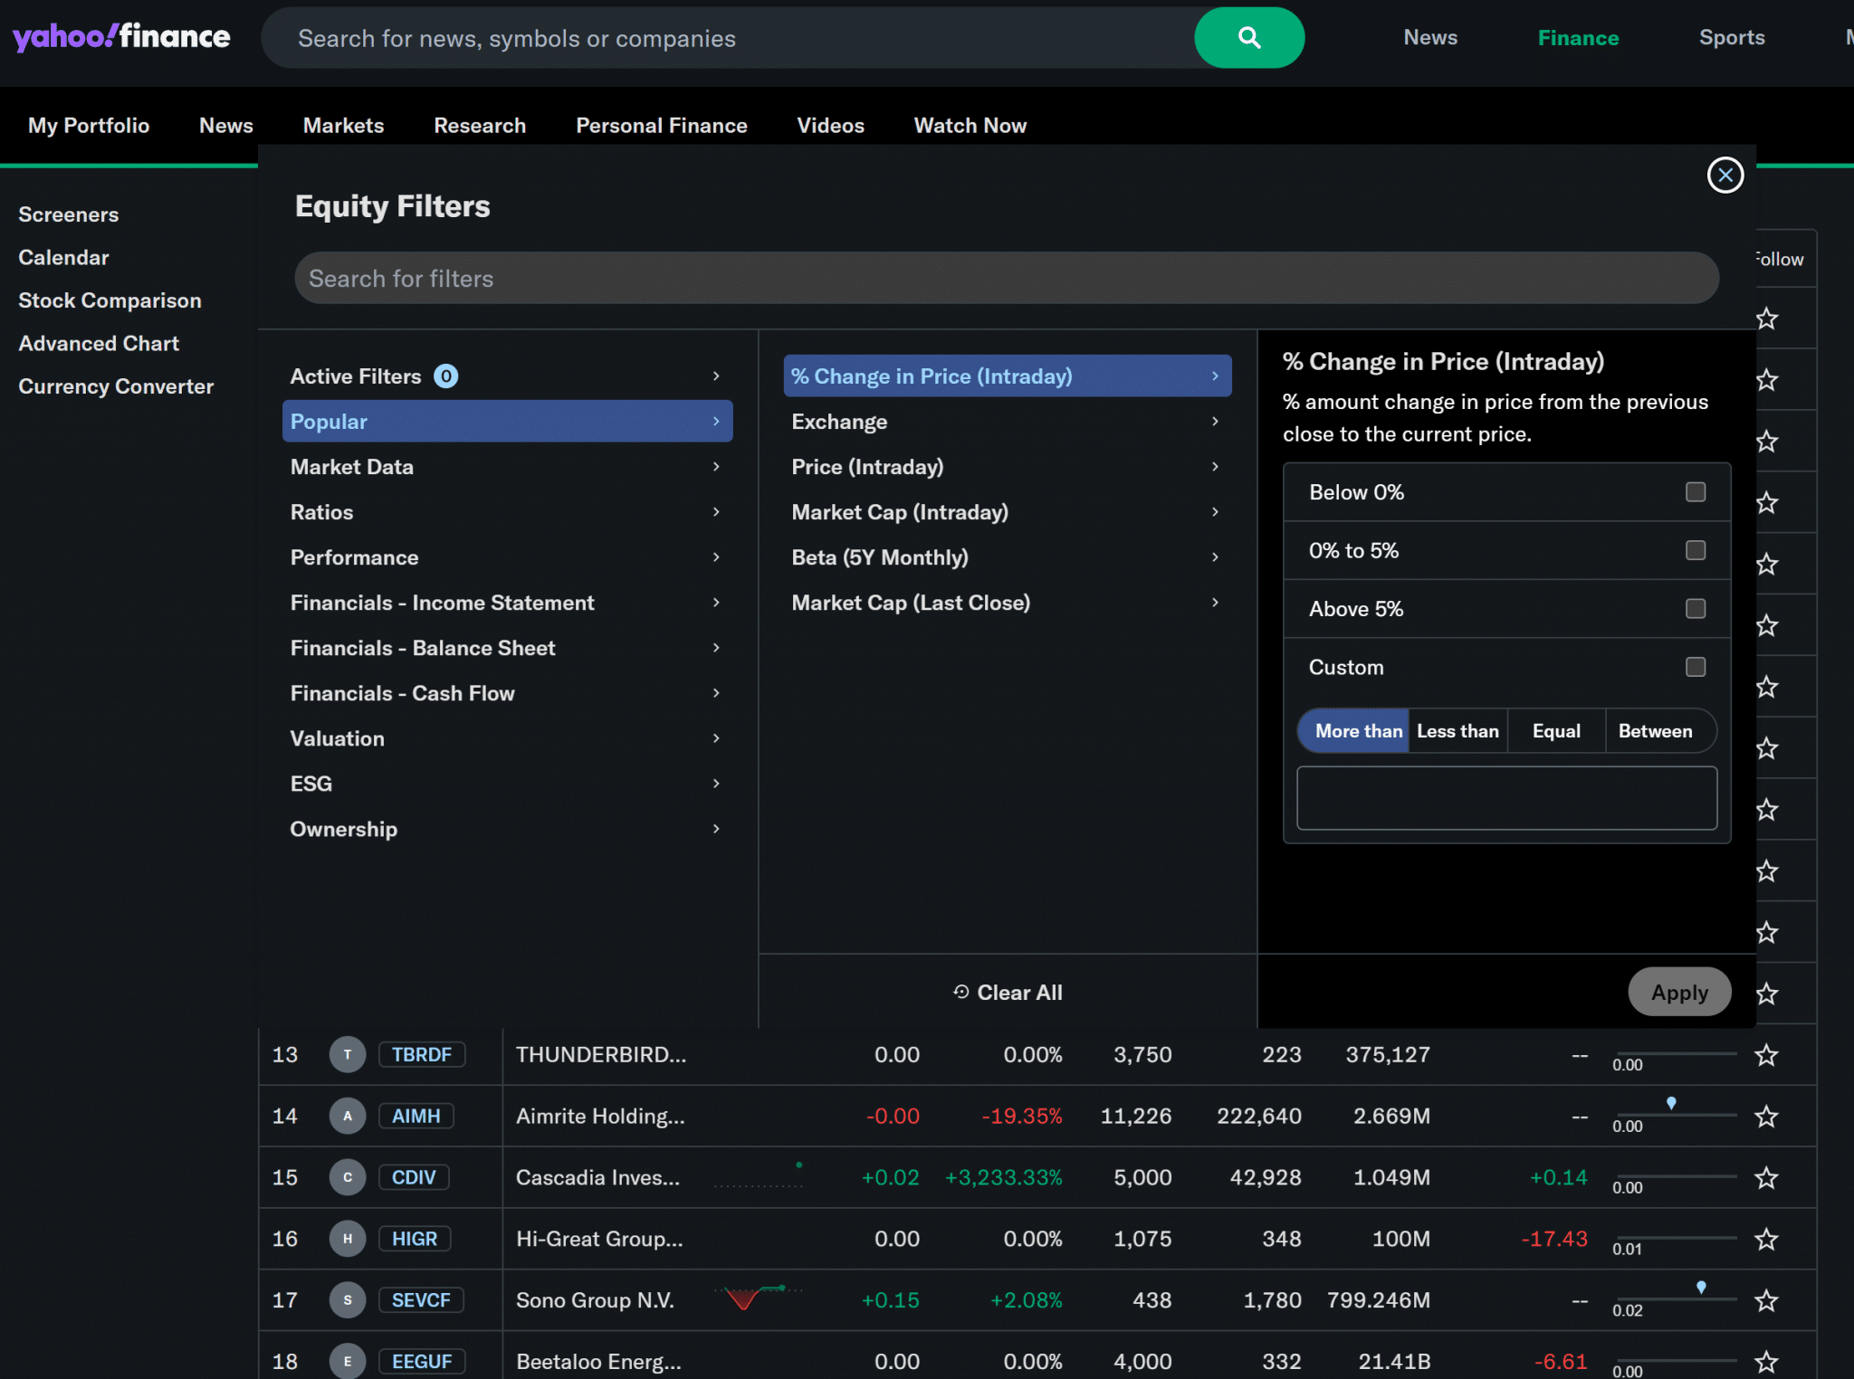Click the round HIGR company icon
The height and width of the screenshot is (1379, 1854).
[348, 1239]
